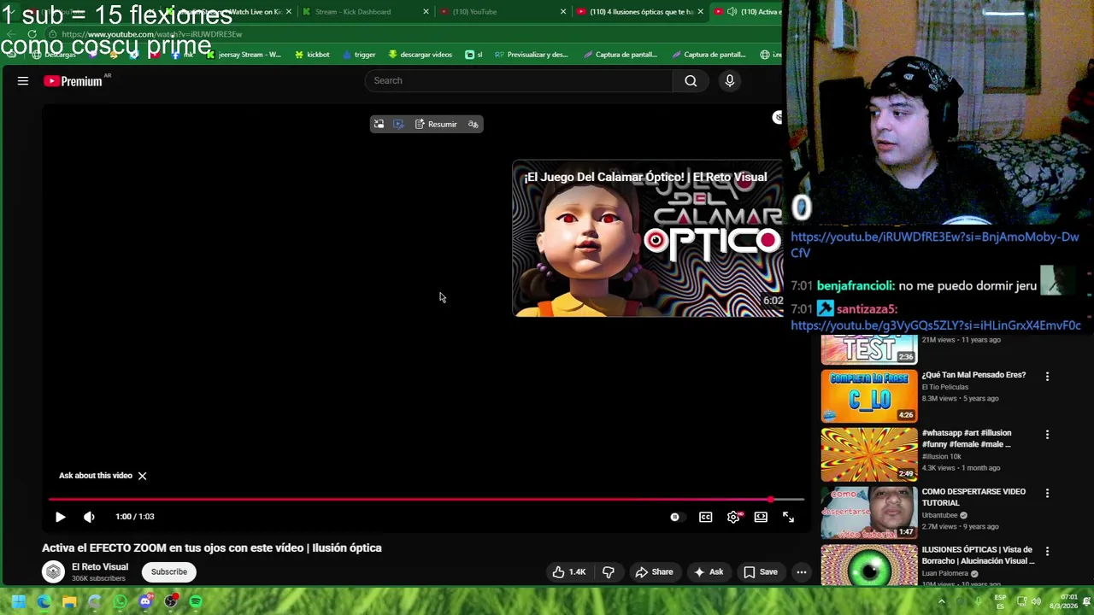Open the '¿Qué Tan Mal Pensado Eres?' video thumbnail

[x=869, y=396]
